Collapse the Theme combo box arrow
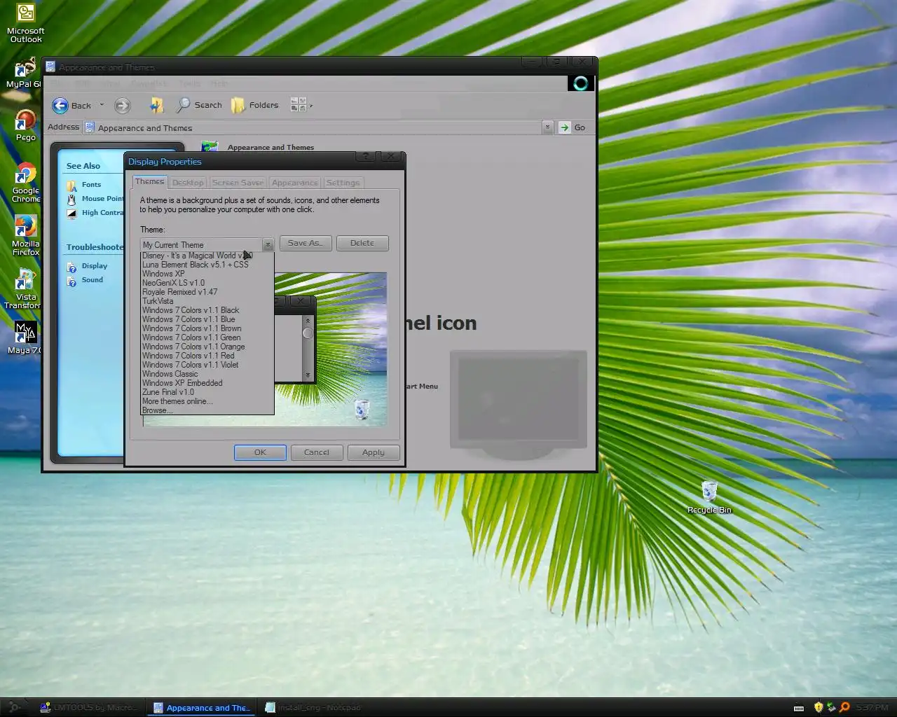Screen dimensions: 897x717 268,245
